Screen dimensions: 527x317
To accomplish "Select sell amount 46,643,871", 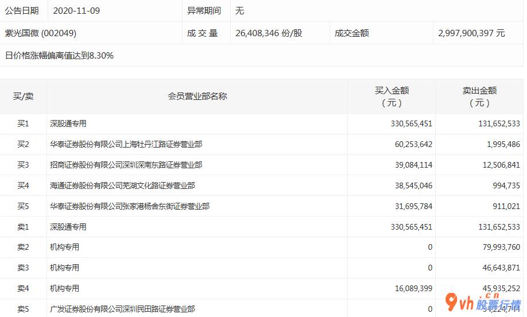I will (501, 268).
